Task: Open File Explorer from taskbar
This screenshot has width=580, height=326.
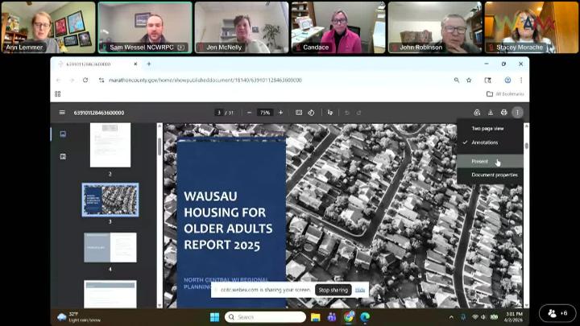Action: tap(315, 317)
